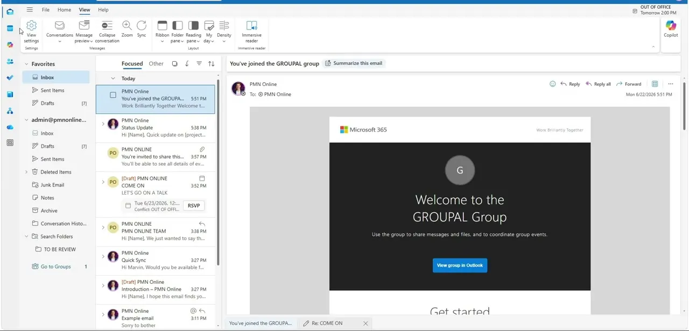Toggle the hamburger navigation menu
Viewport: 689px width, 331px height.
tap(30, 10)
